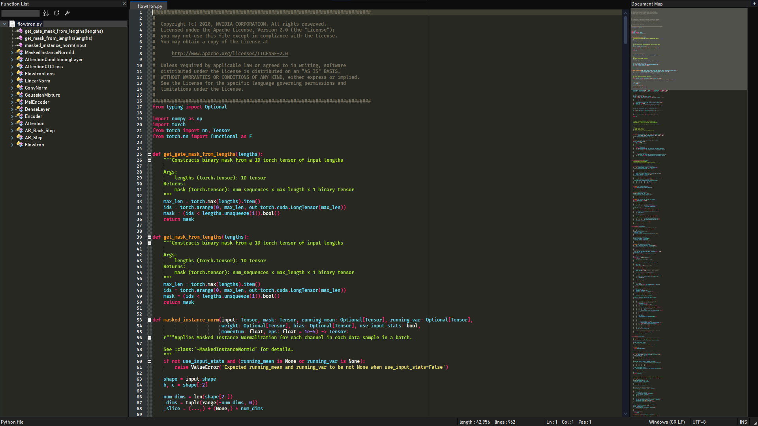Click the plus button on Document Map header
This screenshot has height=426, width=758.
[754, 4]
